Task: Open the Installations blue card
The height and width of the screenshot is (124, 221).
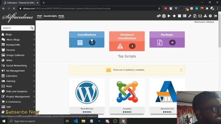Action: coord(87,40)
